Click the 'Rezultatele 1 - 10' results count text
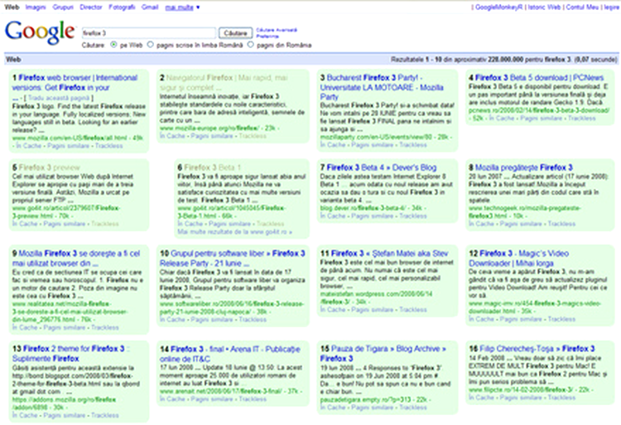The height and width of the screenshot is (425, 621). [503, 60]
